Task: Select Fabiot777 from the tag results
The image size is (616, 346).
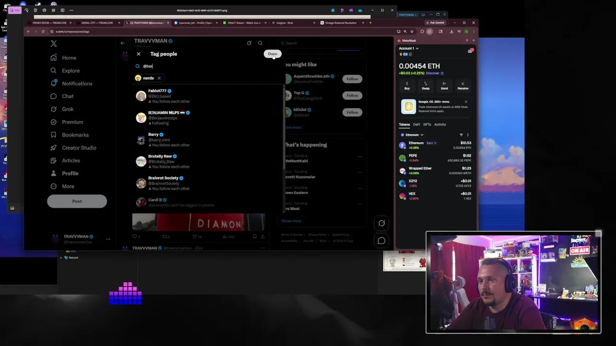Action: click(208, 96)
